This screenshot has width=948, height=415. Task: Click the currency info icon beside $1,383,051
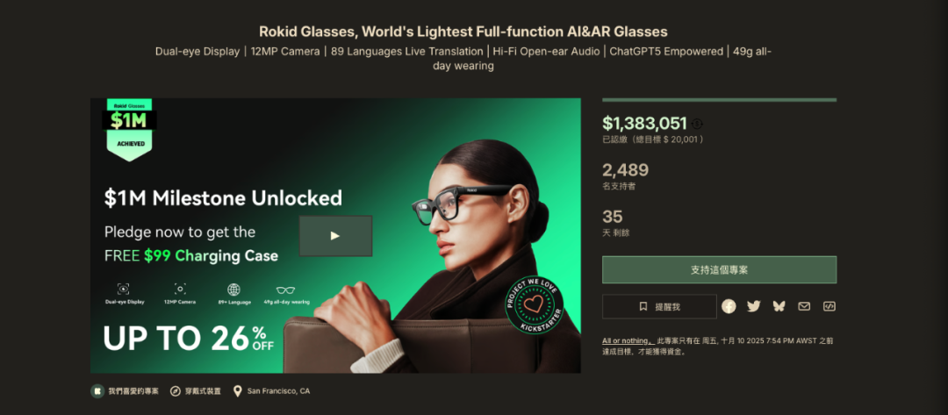pos(698,124)
